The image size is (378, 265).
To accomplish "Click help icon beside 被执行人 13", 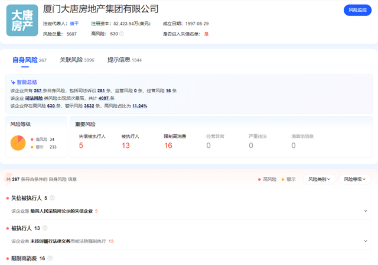I will coord(45,228).
